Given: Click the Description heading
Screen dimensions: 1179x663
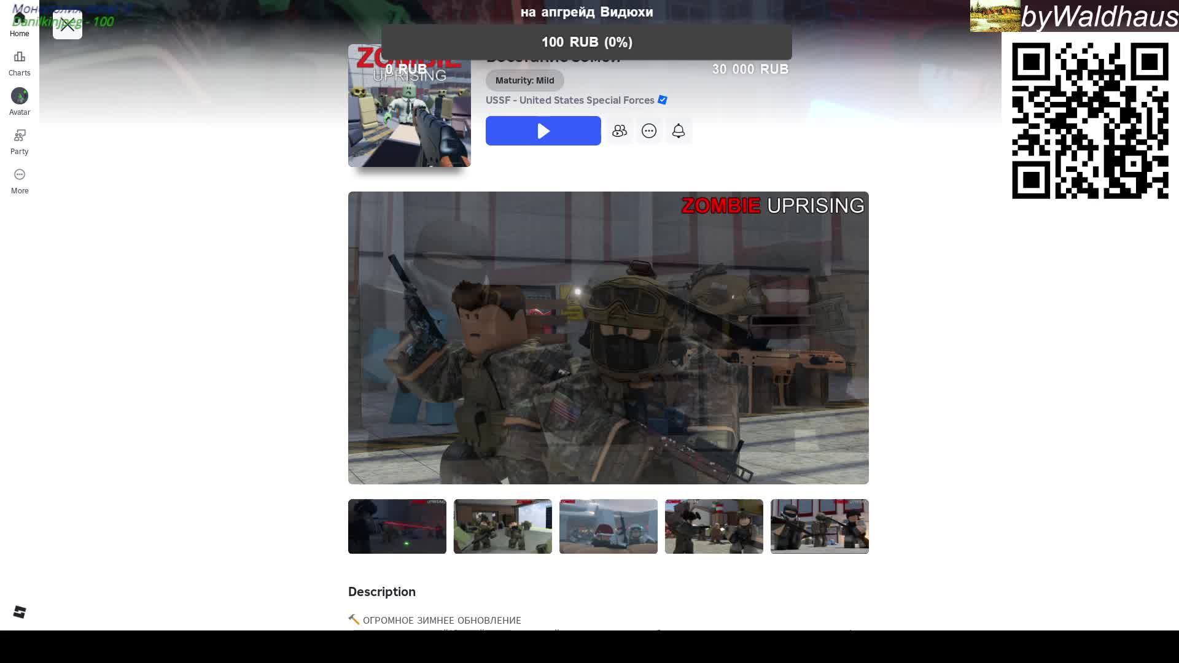Looking at the screenshot, I should [x=382, y=592].
